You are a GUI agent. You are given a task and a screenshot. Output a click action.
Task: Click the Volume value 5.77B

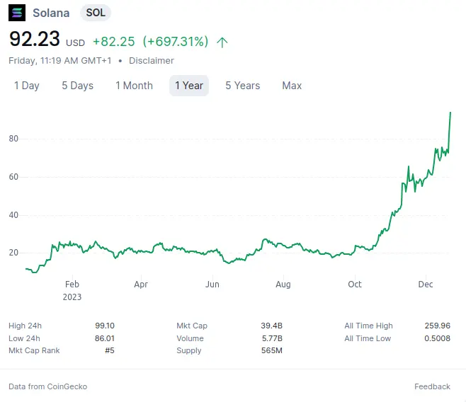click(272, 338)
